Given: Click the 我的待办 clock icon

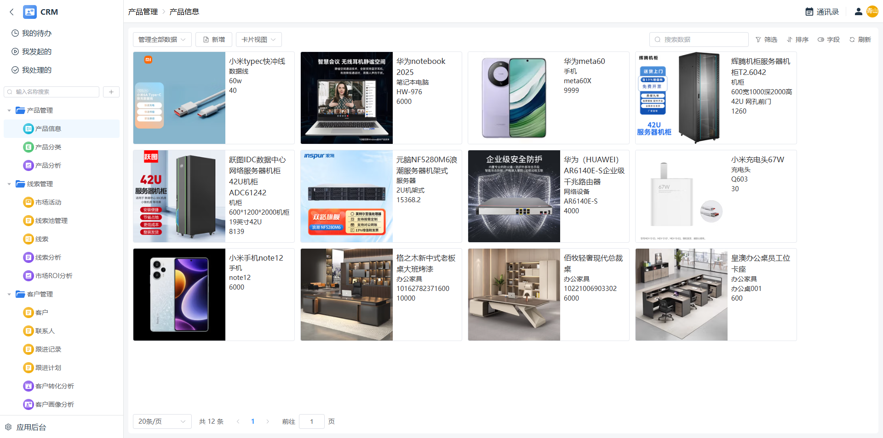Looking at the screenshot, I should [15, 33].
